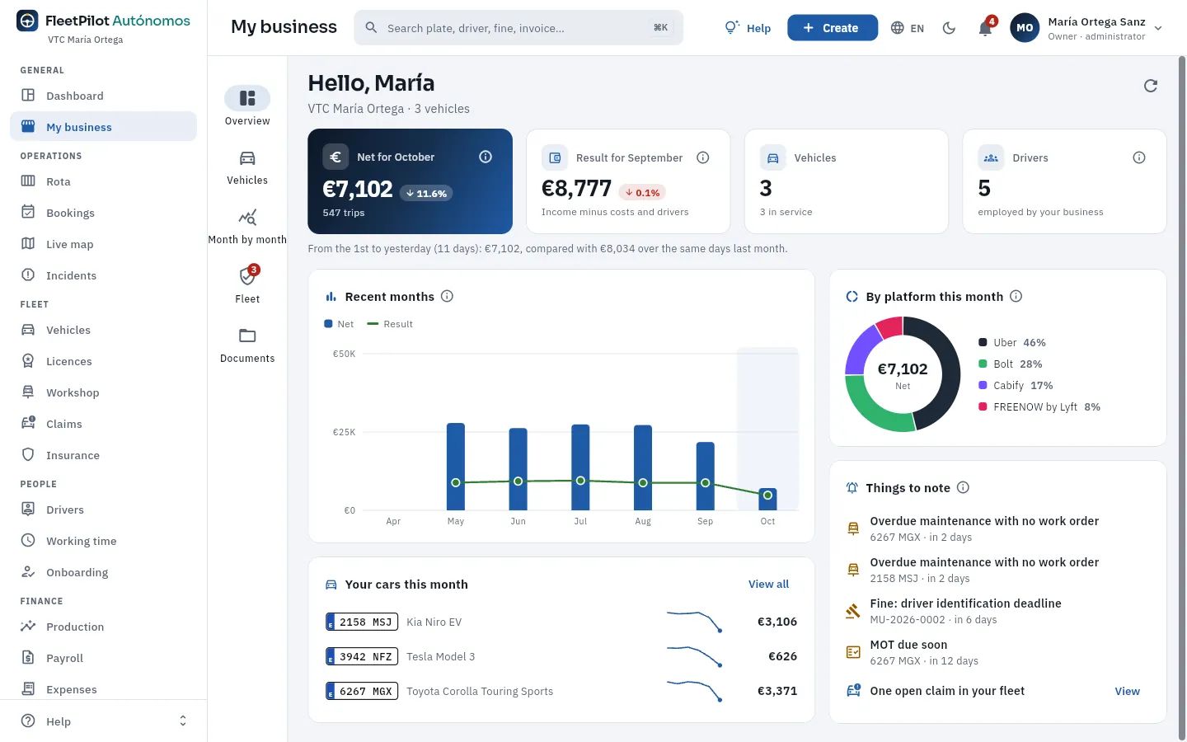Click the refresh icon beside Hello, María
The width and height of the screenshot is (1187, 742).
click(1151, 86)
